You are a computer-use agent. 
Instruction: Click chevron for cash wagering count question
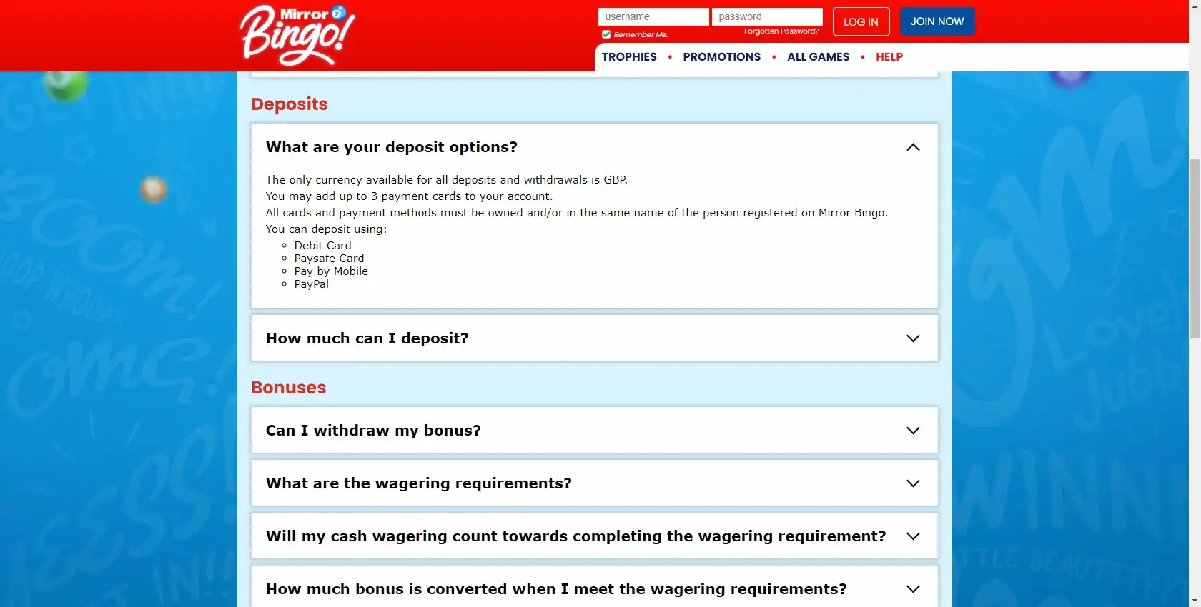click(x=913, y=536)
